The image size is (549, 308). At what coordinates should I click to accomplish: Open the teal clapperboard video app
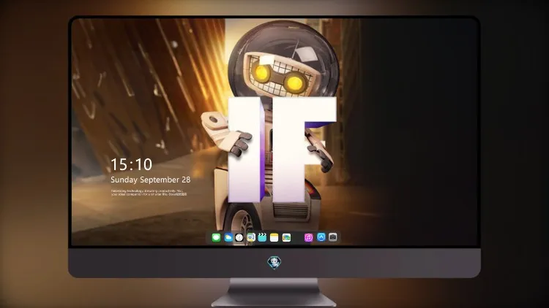[x=262, y=237]
